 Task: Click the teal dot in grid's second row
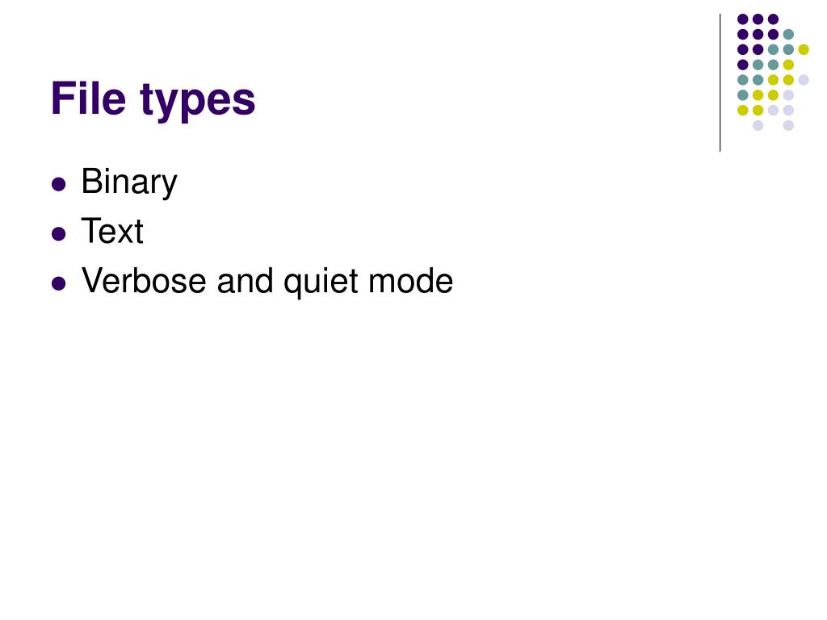click(x=788, y=35)
